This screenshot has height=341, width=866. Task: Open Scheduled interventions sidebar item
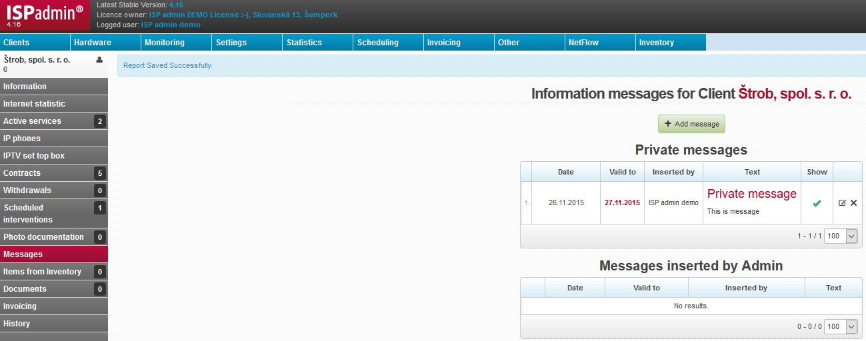54,213
